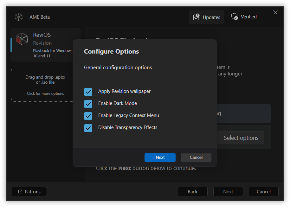290x207 pixels.
Task: Uncheck Apply Revision wallpaper
Action: coord(88,92)
